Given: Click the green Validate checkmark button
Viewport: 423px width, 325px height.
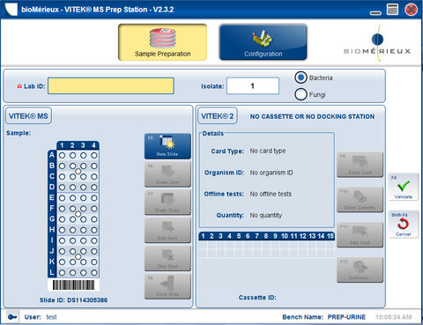Looking at the screenshot, I should click(x=403, y=187).
